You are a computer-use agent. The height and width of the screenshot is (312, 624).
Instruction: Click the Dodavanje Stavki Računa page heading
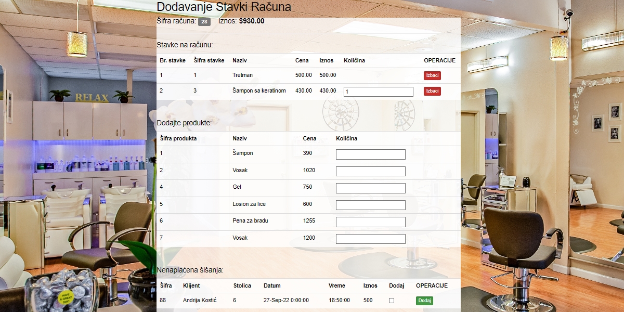[224, 7]
